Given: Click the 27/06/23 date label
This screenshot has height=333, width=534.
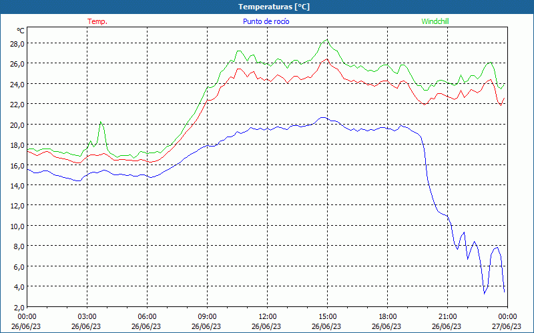Looking at the screenshot, I should coord(507,326).
